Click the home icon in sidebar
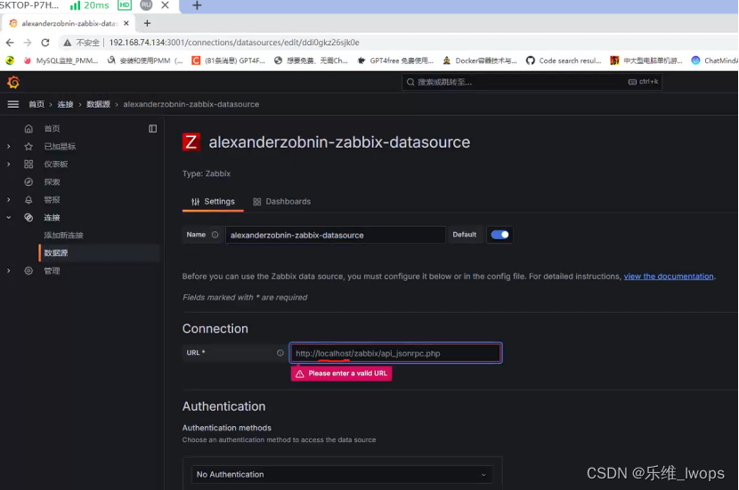Image resolution: width=739 pixels, height=490 pixels. pyautogui.click(x=28, y=128)
